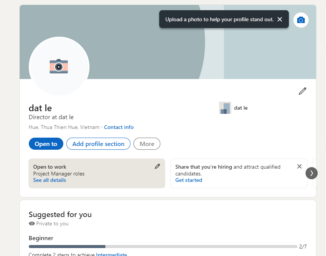
Task: Click the eye icon beside Private to you
Action: (x=32, y=223)
